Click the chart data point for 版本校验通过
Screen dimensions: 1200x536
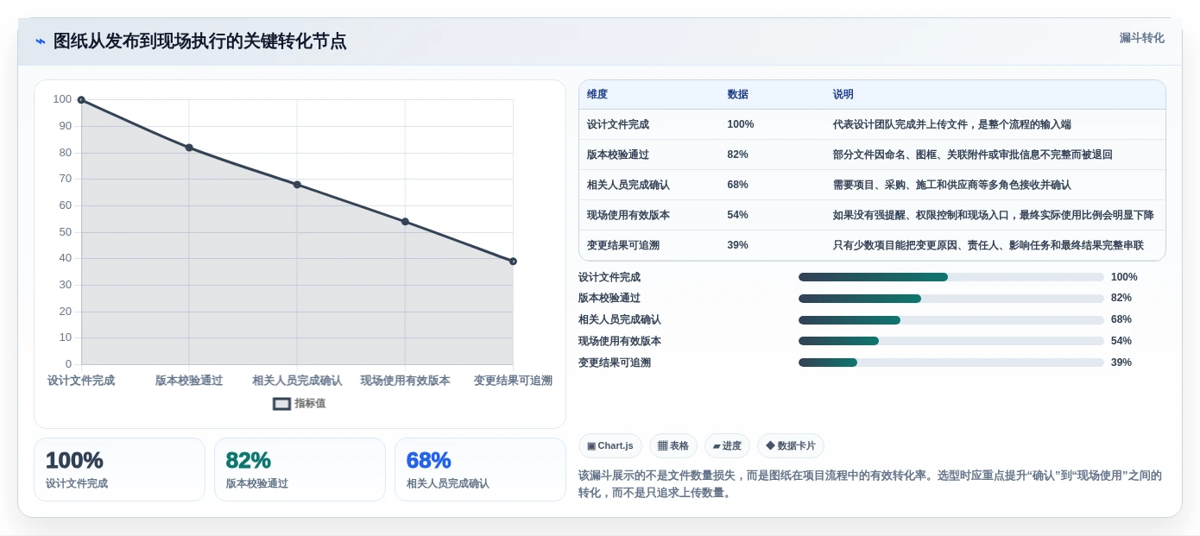pos(189,148)
